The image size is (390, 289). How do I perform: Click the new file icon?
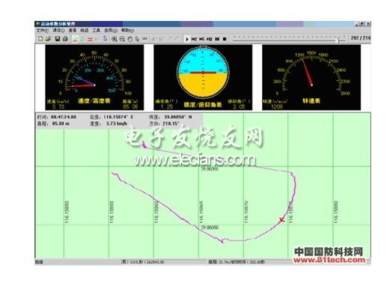[40, 39]
